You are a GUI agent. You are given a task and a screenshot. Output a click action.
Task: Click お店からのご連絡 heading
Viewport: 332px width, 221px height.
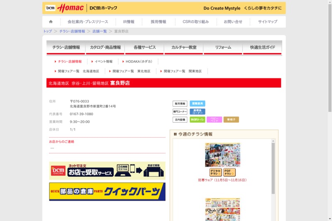click(61, 142)
